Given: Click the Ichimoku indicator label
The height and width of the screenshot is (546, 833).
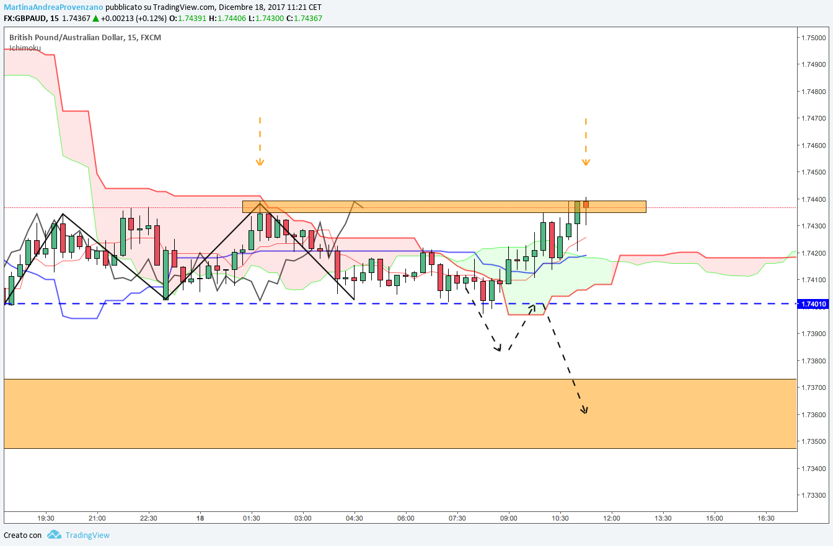Looking at the screenshot, I should [25, 48].
